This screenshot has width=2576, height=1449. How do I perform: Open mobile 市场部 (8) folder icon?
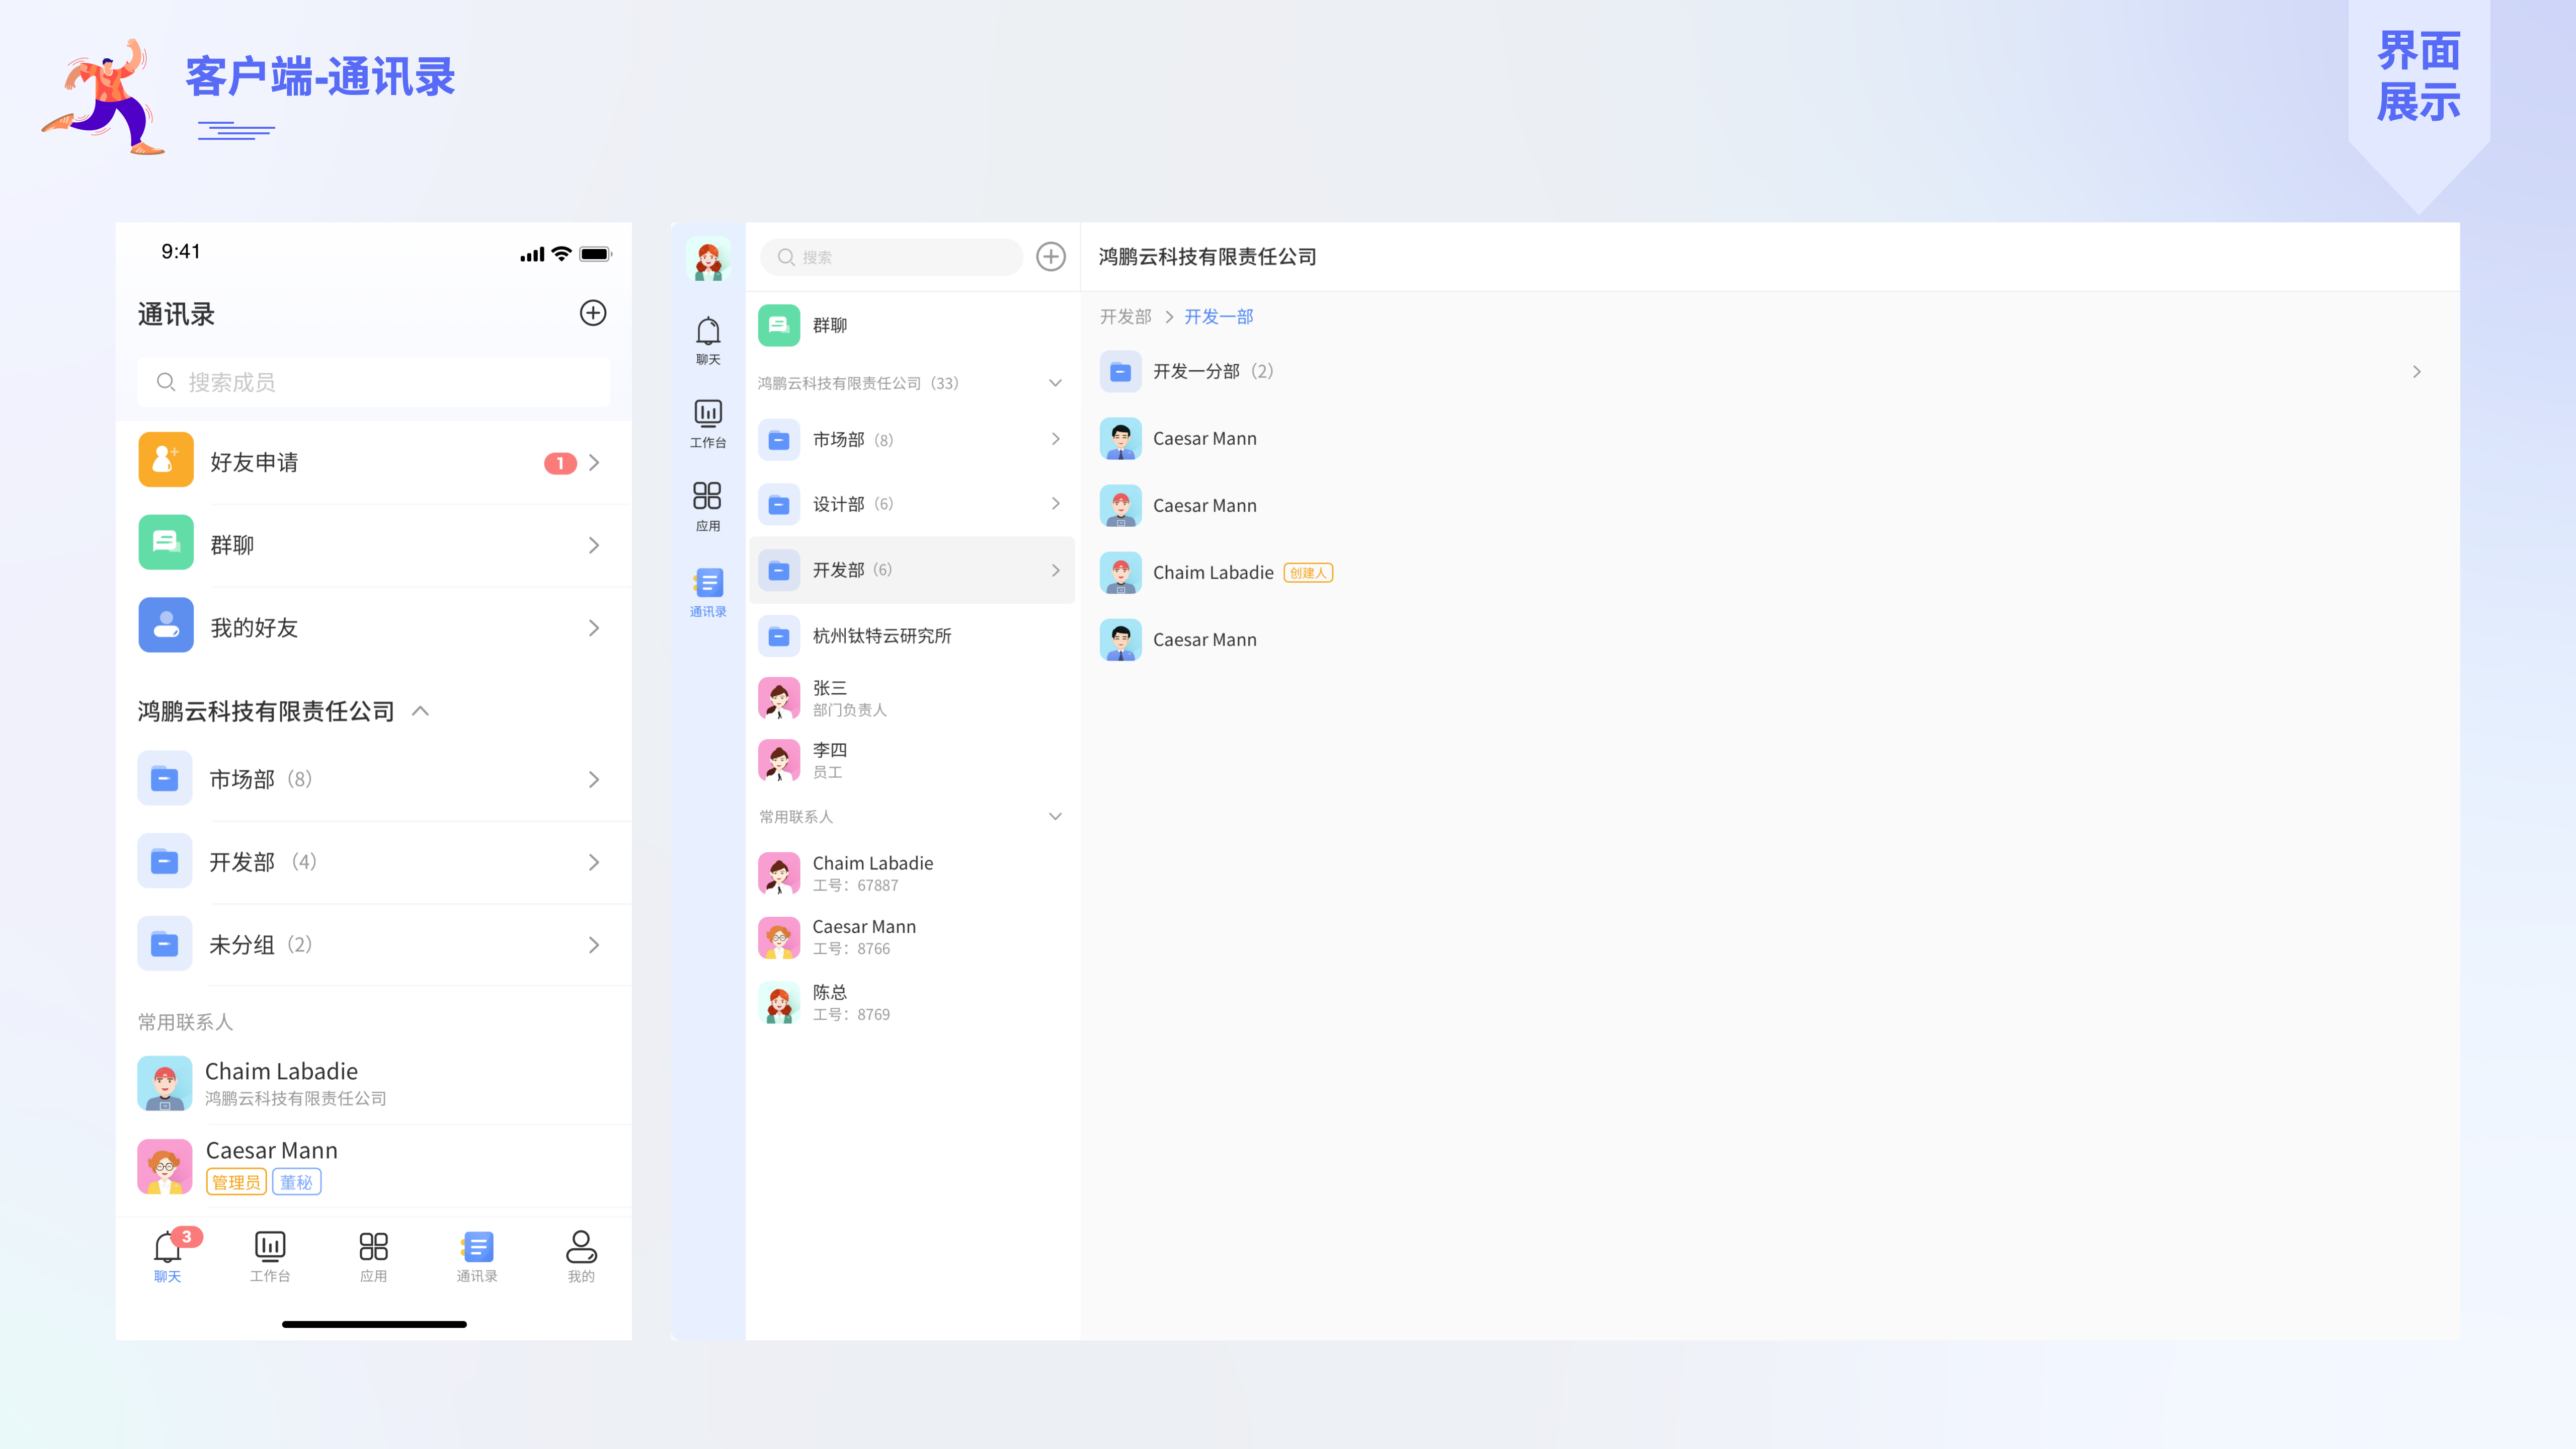[165, 778]
